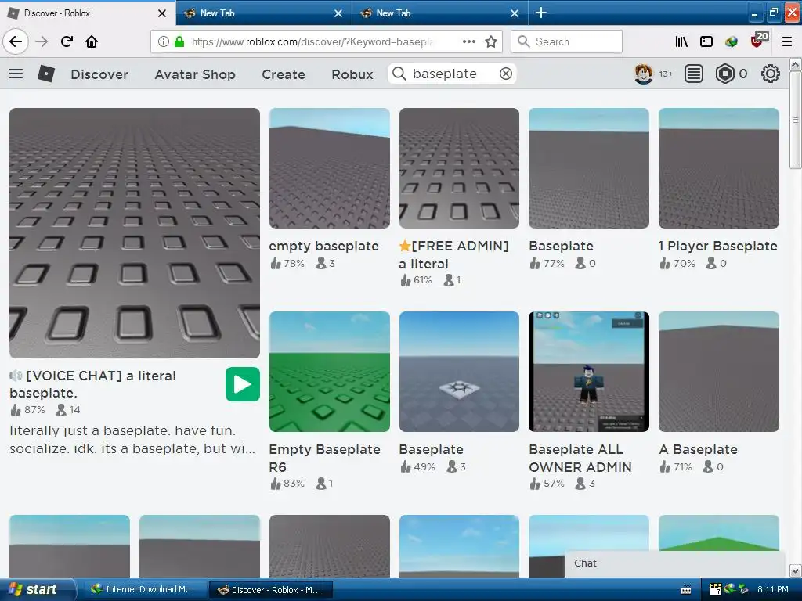The image size is (802, 601).
Task: Open the Baseplate ALL OWNER ADMIN title
Action: [580, 458]
